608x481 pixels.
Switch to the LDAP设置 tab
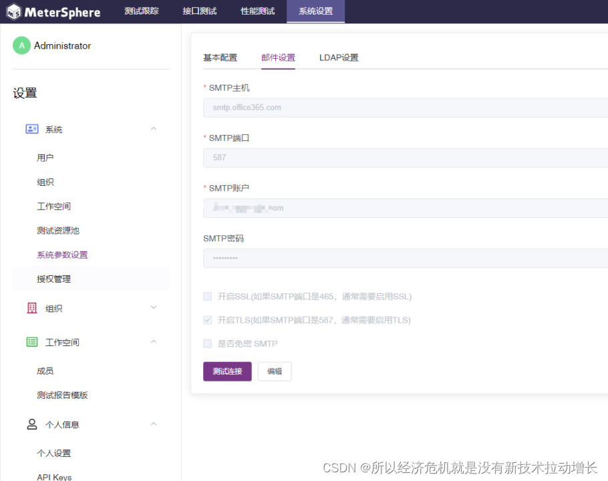coord(338,57)
